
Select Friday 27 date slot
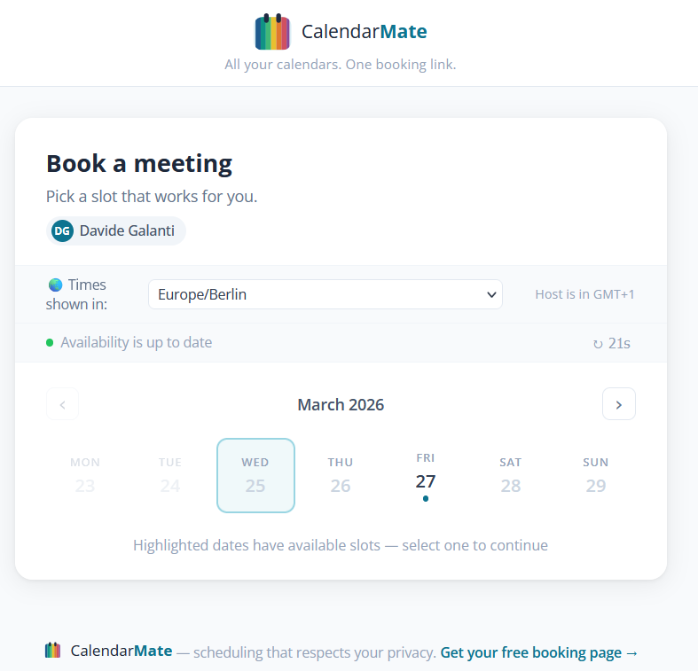[426, 476]
